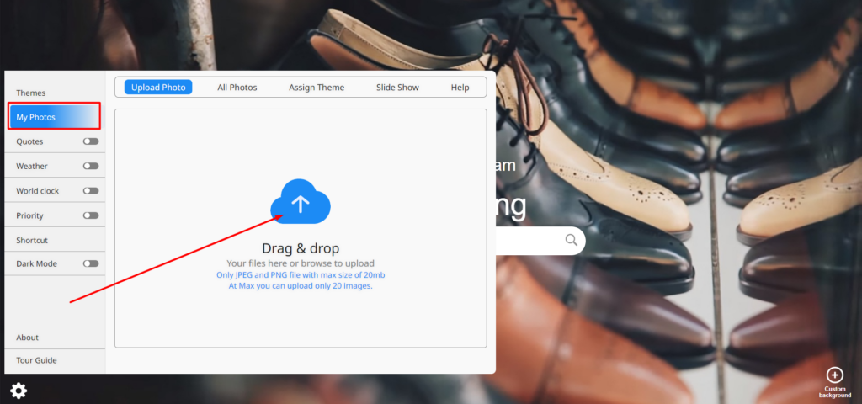Viewport: 862px width, 404px height.
Task: Go to the Slide Show tab
Action: 397,88
